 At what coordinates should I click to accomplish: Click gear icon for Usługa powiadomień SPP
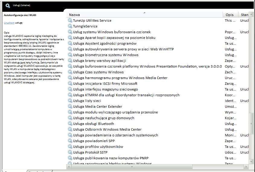tap(70, 141)
